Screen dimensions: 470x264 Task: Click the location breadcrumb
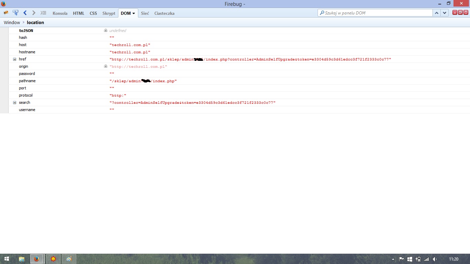click(35, 22)
